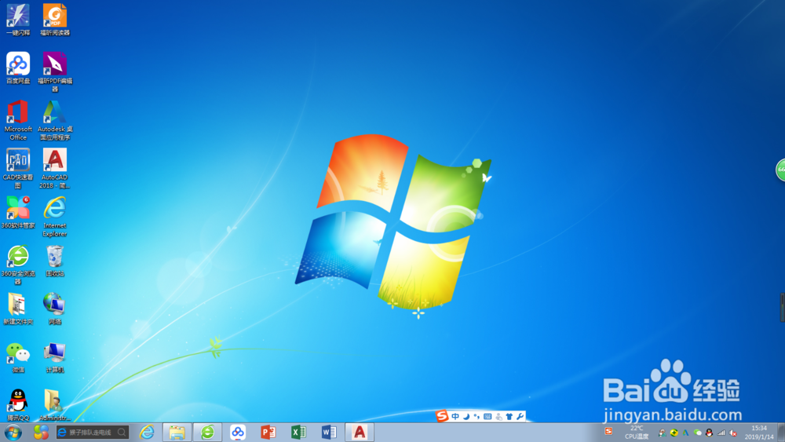
Task: Launch Excel from the taskbar
Action: click(x=298, y=432)
